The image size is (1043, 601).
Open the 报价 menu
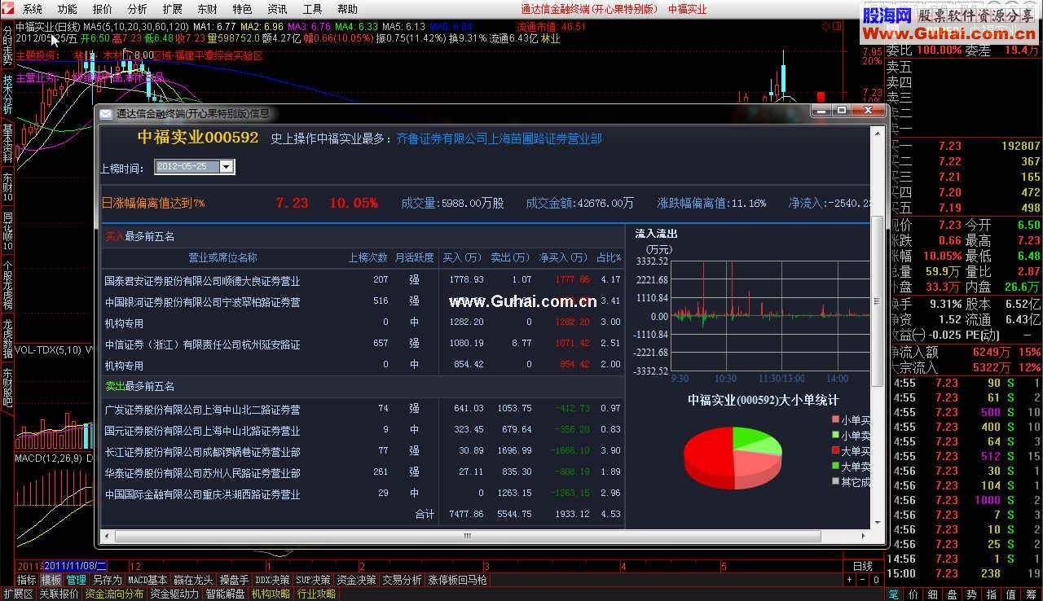tap(103, 9)
